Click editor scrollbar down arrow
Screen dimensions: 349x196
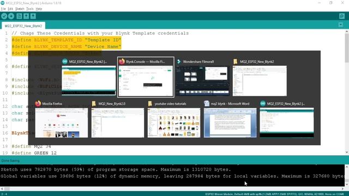(347, 152)
